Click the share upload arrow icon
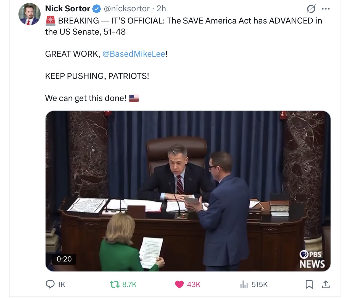This screenshot has height=298, width=346. pos(326,284)
